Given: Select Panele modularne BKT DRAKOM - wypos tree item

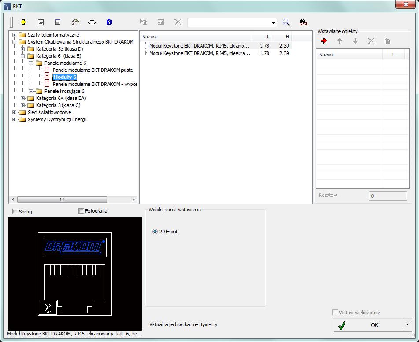Looking at the screenshot, I should click(95, 84).
